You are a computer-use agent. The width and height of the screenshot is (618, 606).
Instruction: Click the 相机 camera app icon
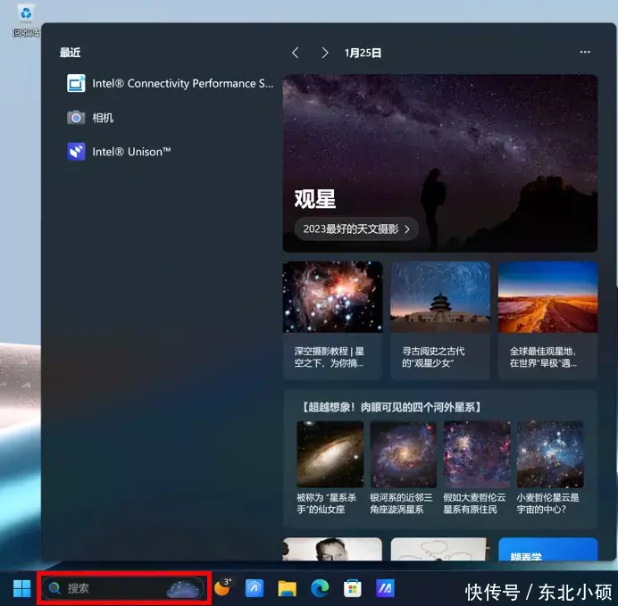click(76, 117)
